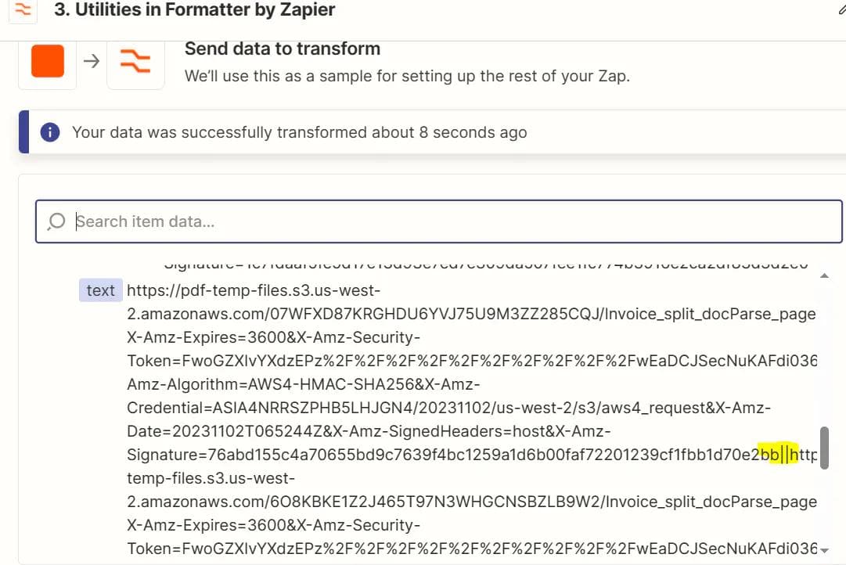
Task: Click the scroll-up triangle above the data panel
Action: [x=824, y=275]
